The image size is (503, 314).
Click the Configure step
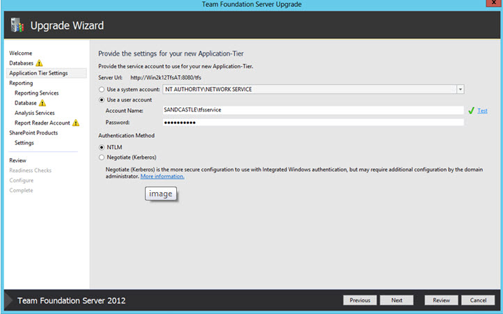pos(21,180)
